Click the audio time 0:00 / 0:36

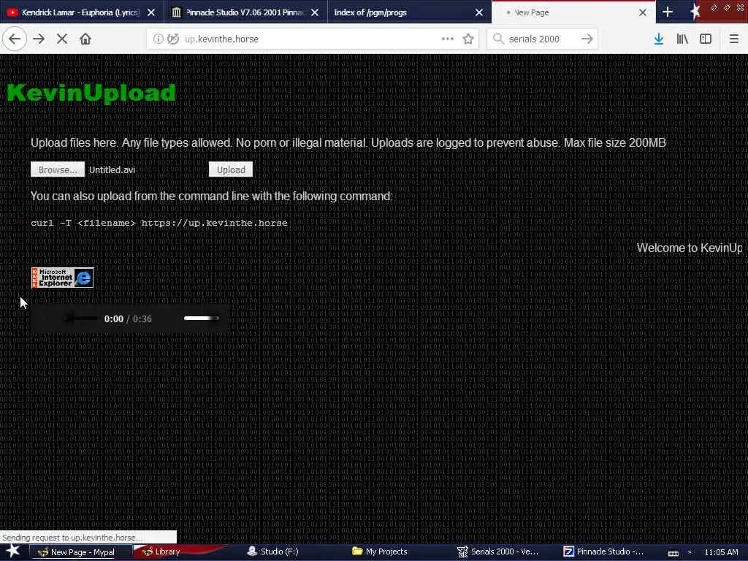coord(128,318)
